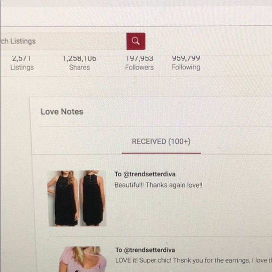Click the LOVE it! Super chic! note text
This screenshot has width=272, height=272.
(193, 260)
